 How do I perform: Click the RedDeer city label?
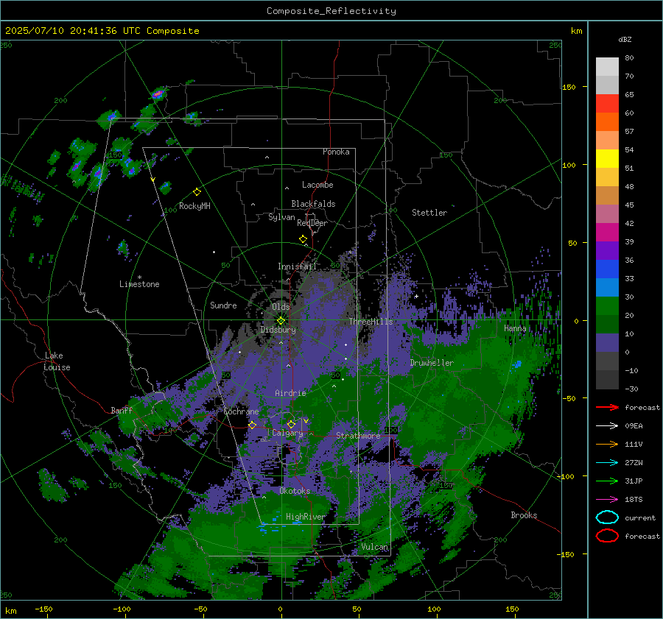(x=312, y=223)
